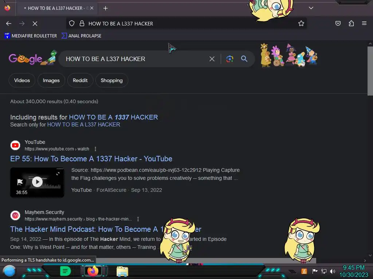Screen dimensions: 373x279
Task: Go back with the browser back arrow
Action: tap(9, 24)
